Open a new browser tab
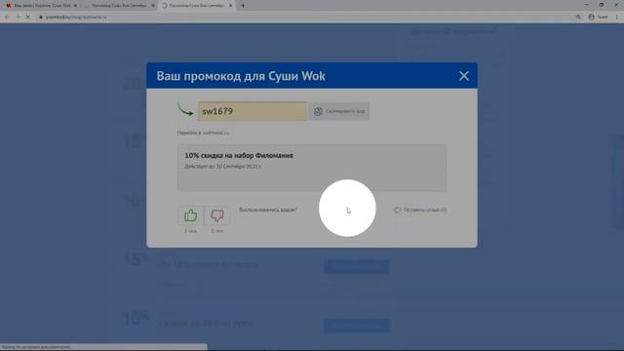This screenshot has width=624, height=351. coord(243,6)
